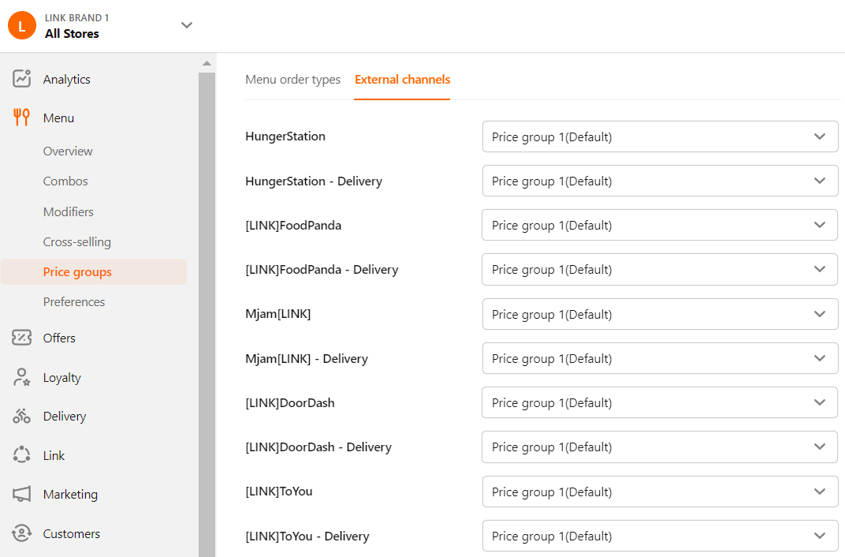845x557 pixels.
Task: Click the sidebar scrollbar up arrow
Action: click(207, 63)
